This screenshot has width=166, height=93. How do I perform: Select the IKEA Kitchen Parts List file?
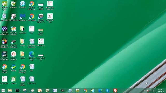pyautogui.click(x=50, y=5)
